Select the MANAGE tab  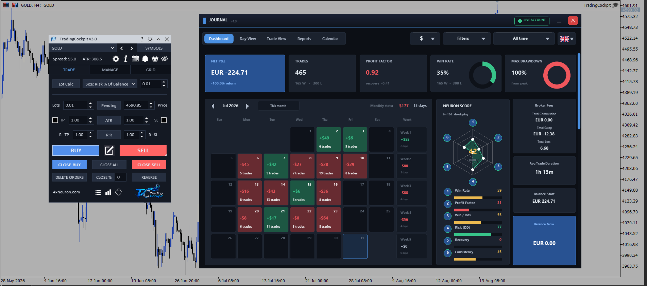coord(110,70)
